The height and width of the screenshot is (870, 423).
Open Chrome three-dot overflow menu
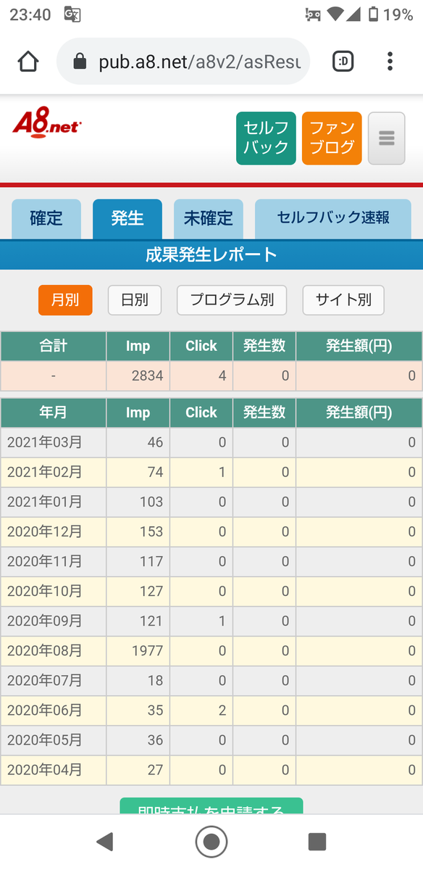tap(390, 62)
